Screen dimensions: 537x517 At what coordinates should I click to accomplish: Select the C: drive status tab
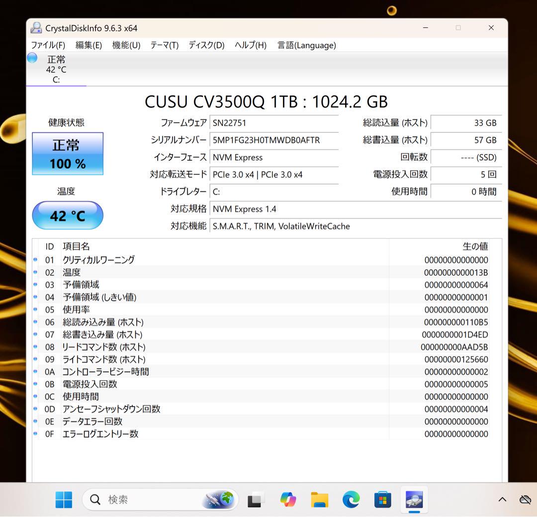coord(56,69)
